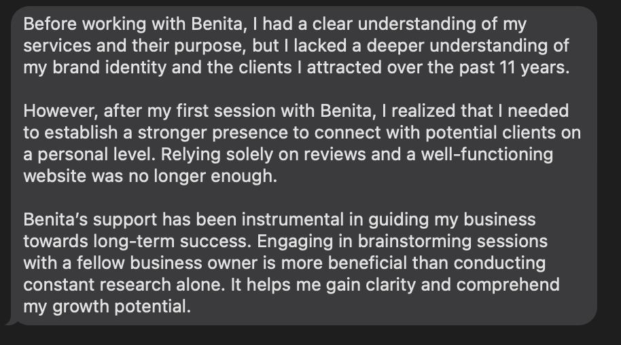The height and width of the screenshot is (345, 621).
Task: Click the word "Before" at message start
Action: point(50,24)
